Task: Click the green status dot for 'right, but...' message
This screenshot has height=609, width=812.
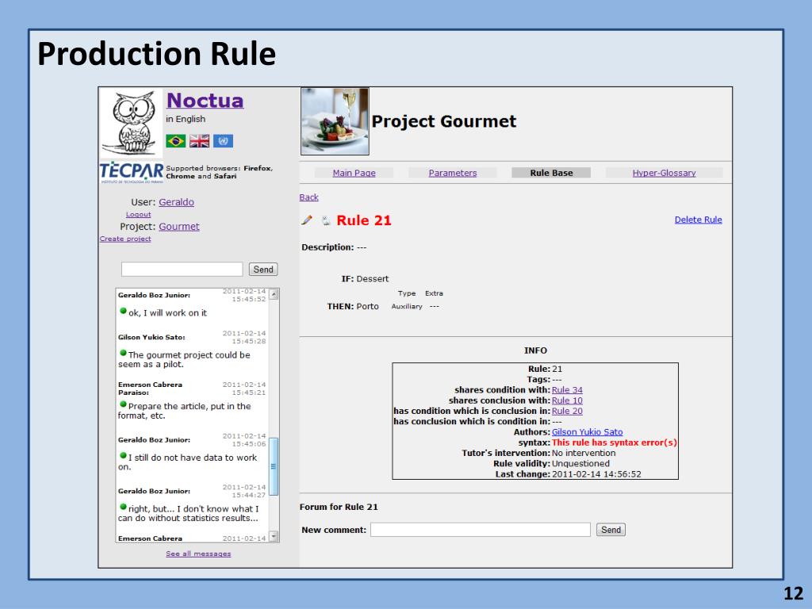Action: pyautogui.click(x=123, y=507)
